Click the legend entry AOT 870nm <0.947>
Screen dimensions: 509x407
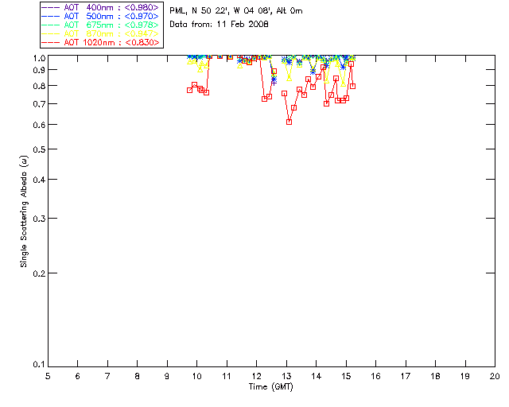coord(100,33)
